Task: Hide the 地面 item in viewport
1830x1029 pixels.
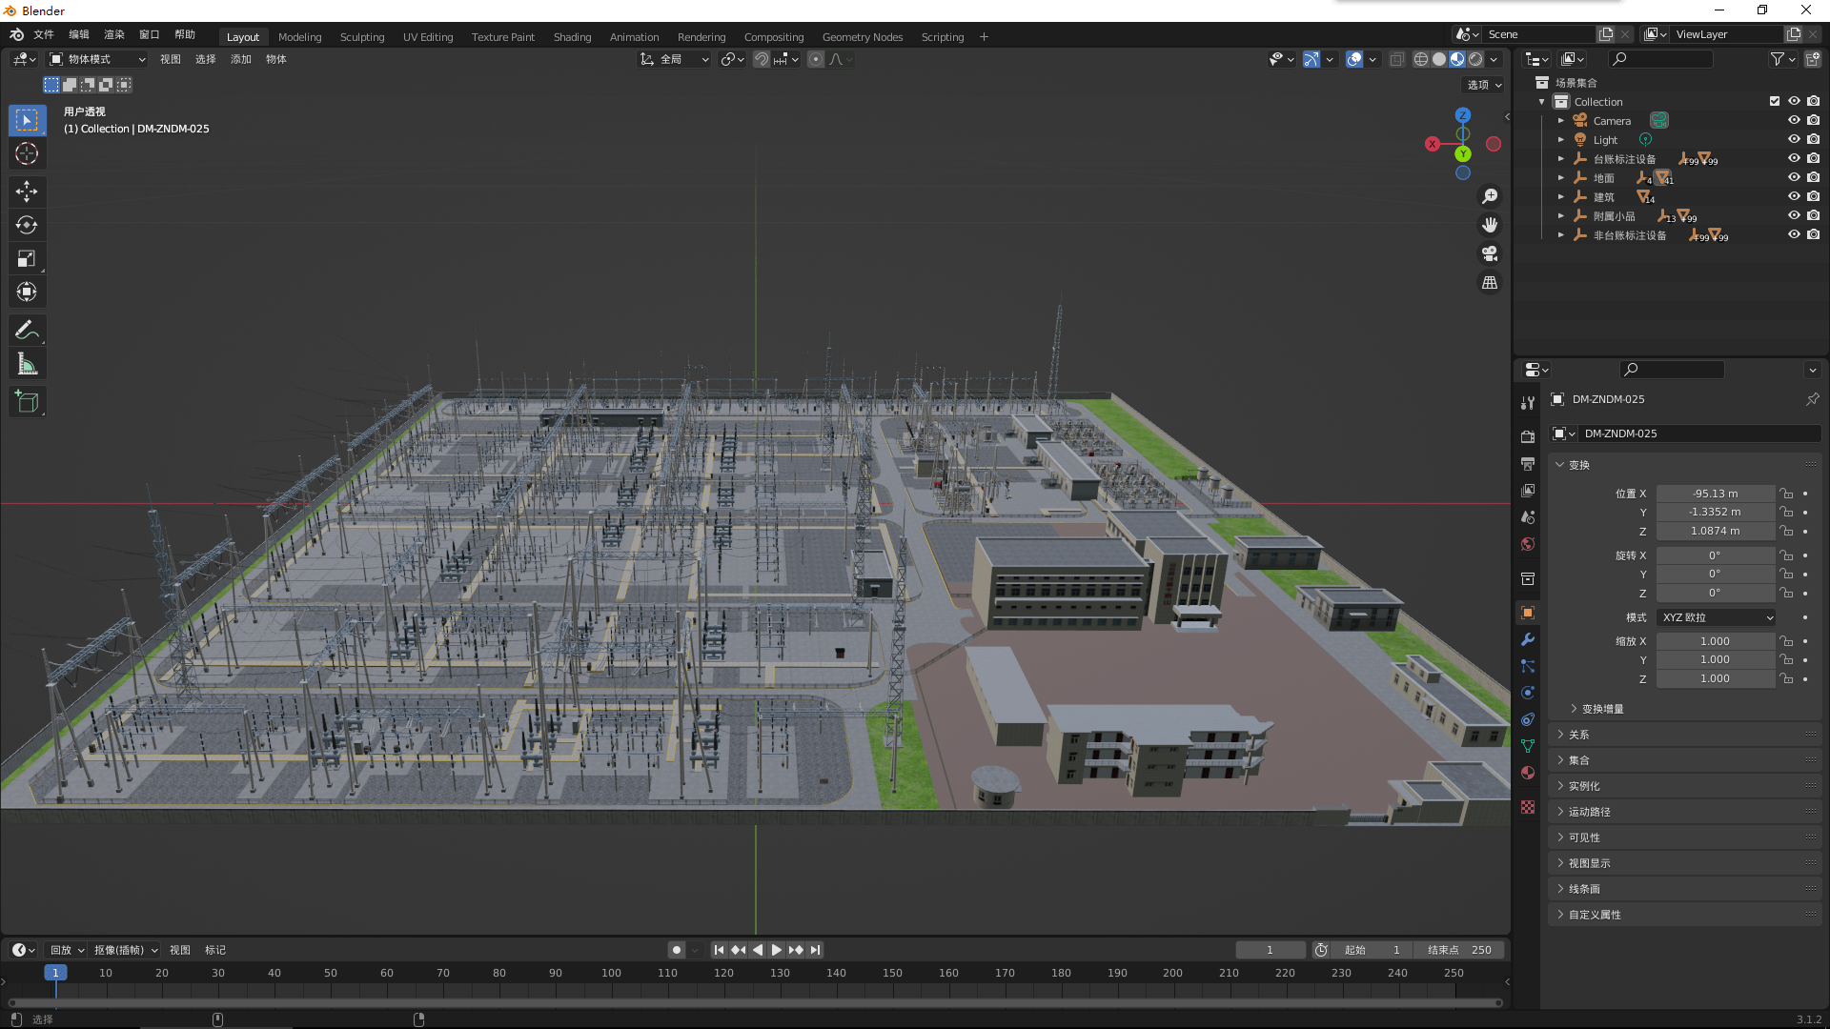Action: [1794, 177]
